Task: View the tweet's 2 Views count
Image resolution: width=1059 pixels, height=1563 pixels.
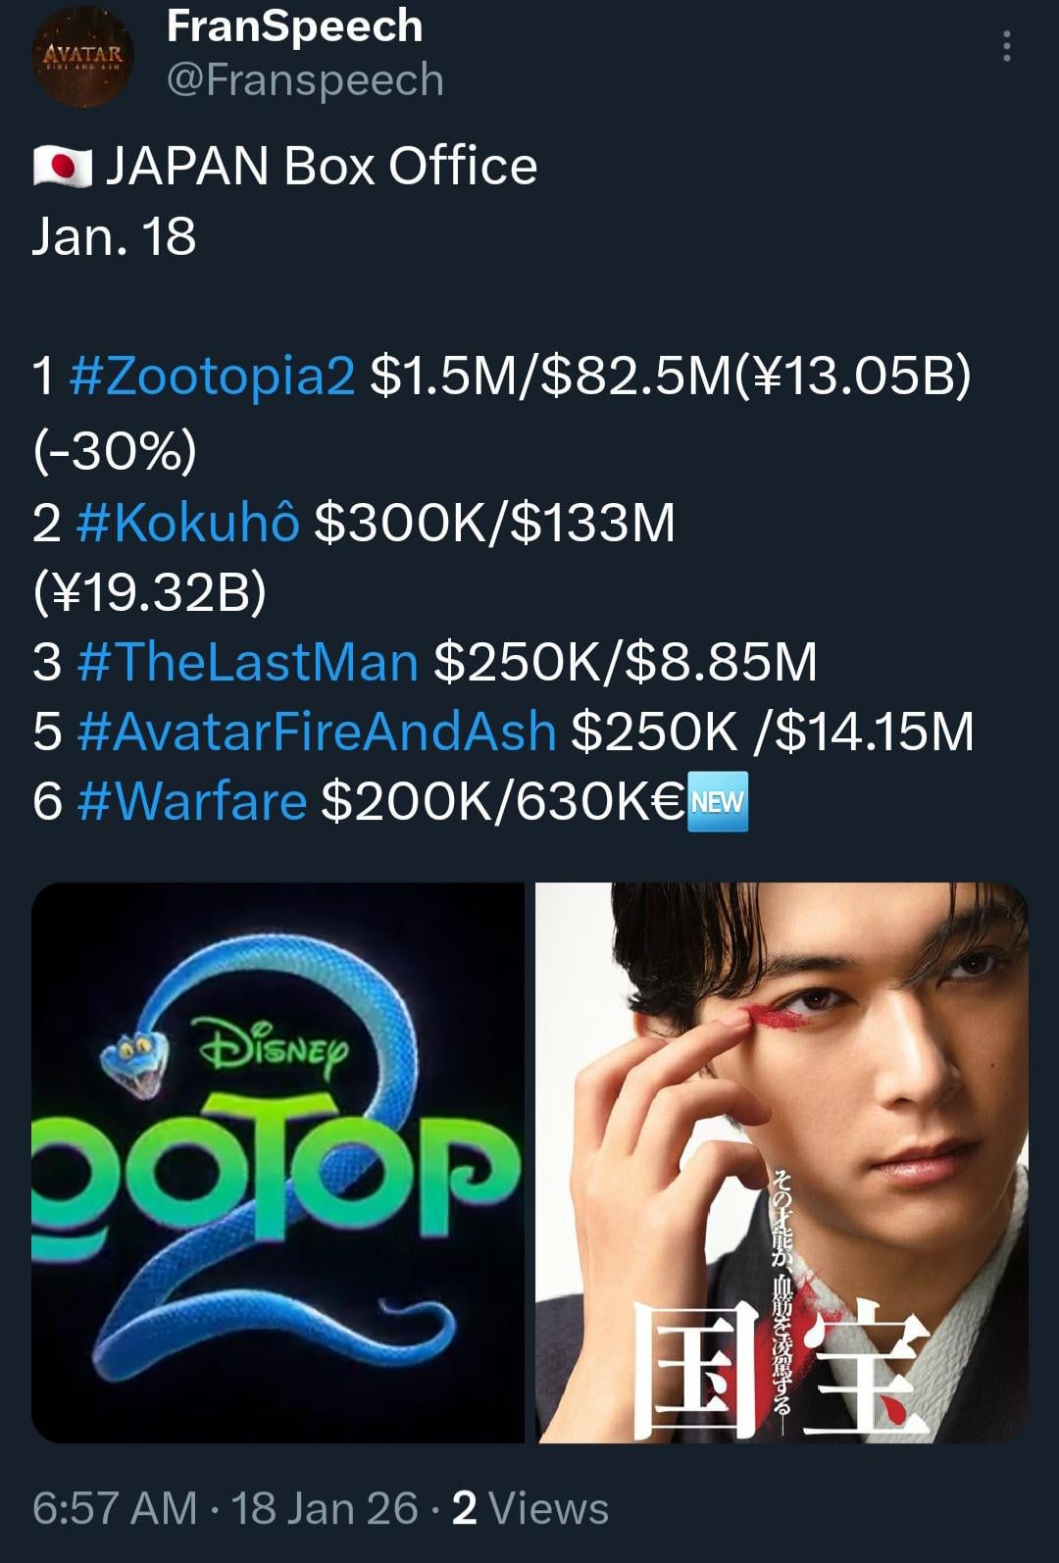Action: (x=530, y=1508)
